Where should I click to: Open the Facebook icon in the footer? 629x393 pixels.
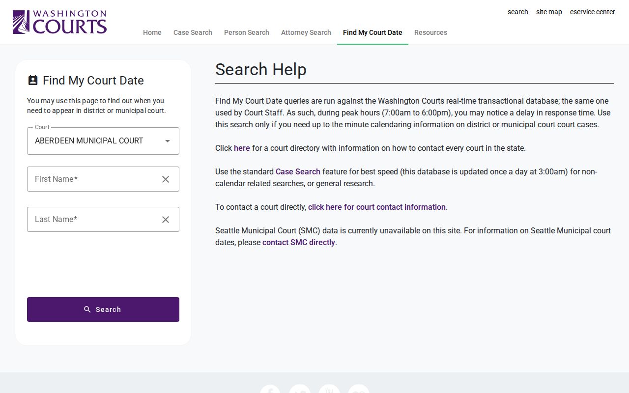pyautogui.click(x=270, y=389)
